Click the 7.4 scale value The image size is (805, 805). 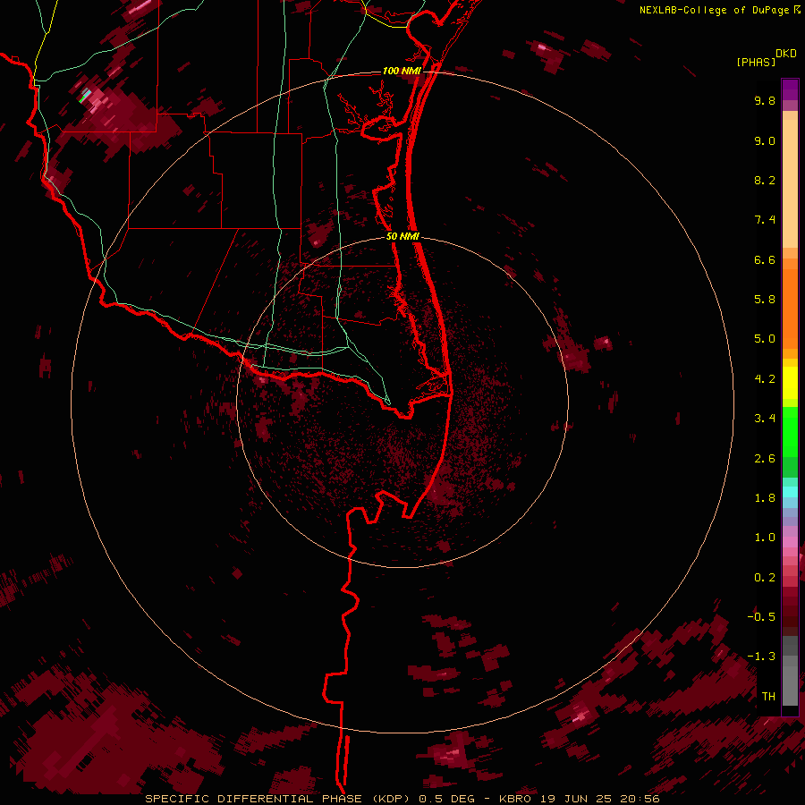coord(765,220)
